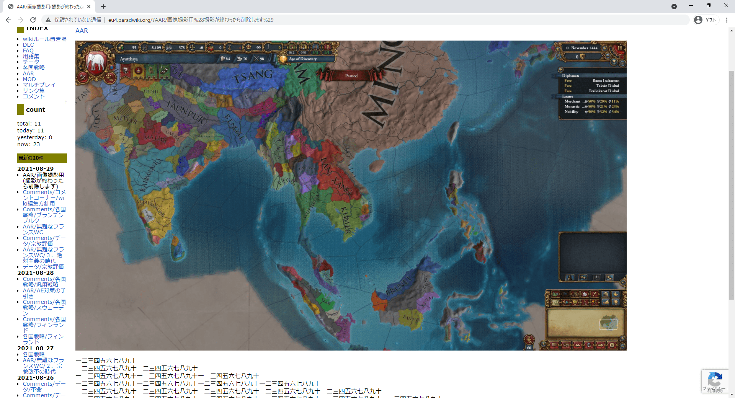Click the gold dragon button showing 60
Viewport: 735px width, 398px height.
tap(529, 341)
